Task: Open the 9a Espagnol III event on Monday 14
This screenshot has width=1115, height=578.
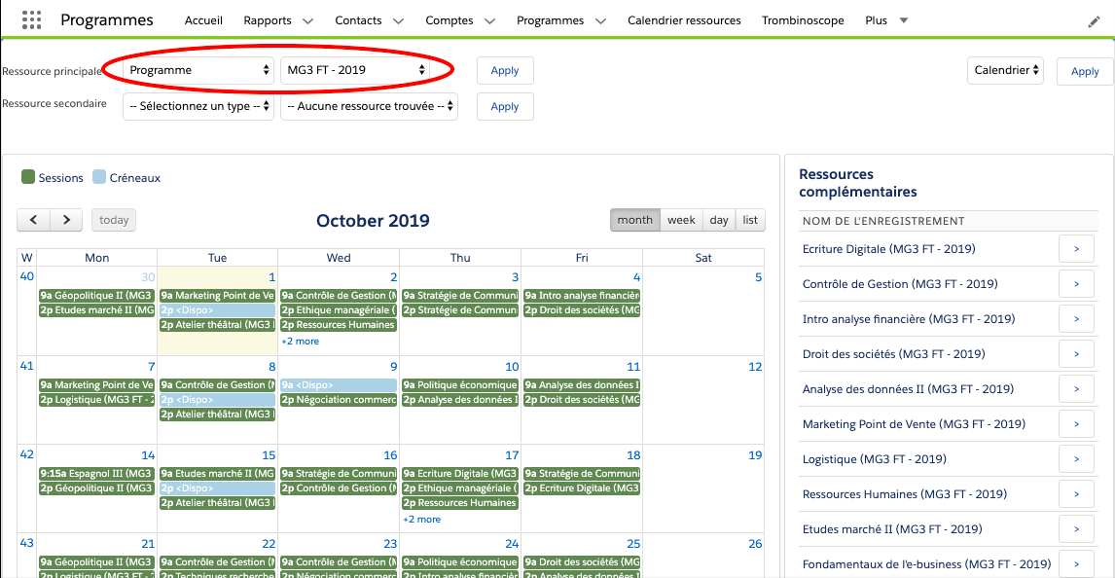Action: [96, 474]
